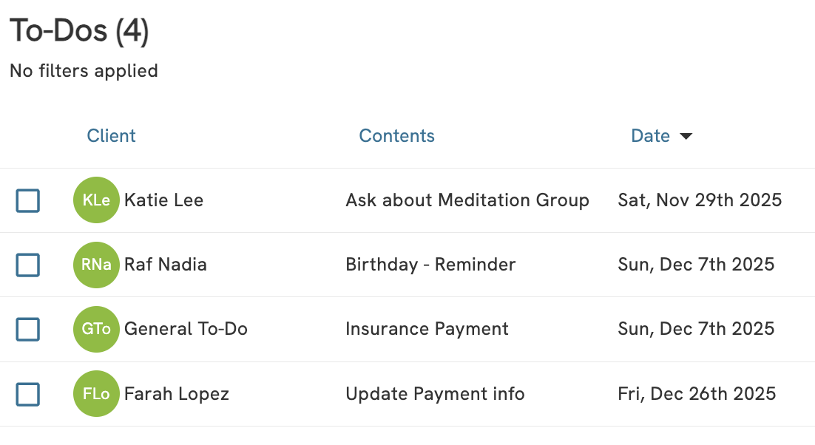This screenshot has height=445, width=815.
Task: Open the Farah Lopez client name
Action: pos(177,394)
